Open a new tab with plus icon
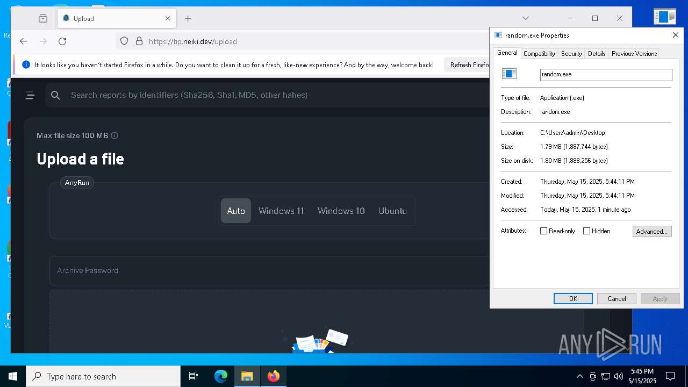 click(188, 18)
